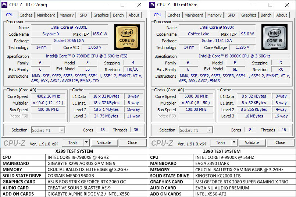Screen dimensions: 296x197
Task: Click the Name field Intel Core i9 7980XE
Action: (69, 27)
